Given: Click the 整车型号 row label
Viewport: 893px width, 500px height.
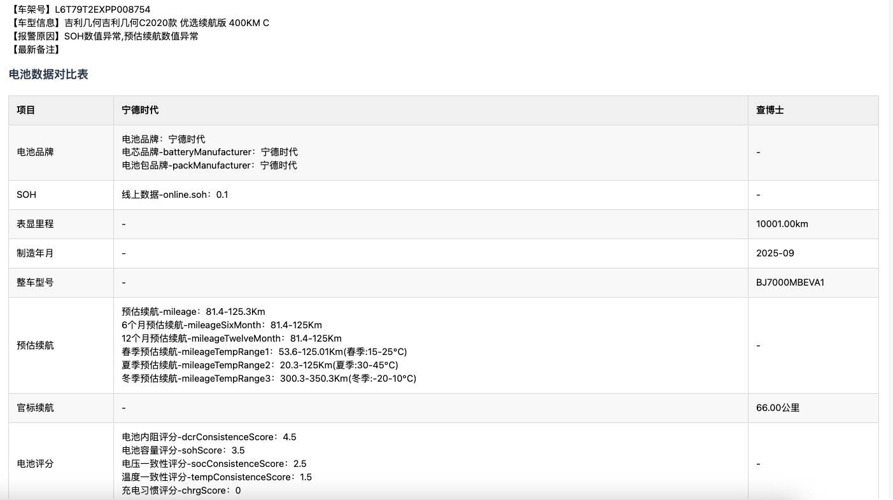Looking at the screenshot, I should pos(35,283).
